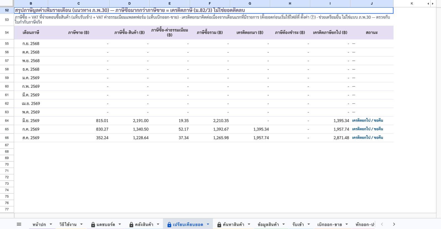The height and width of the screenshot is (229, 441).
Task: Open the ค้นหาสินค้า tab dropdown arrow
Action: [x=249, y=224]
